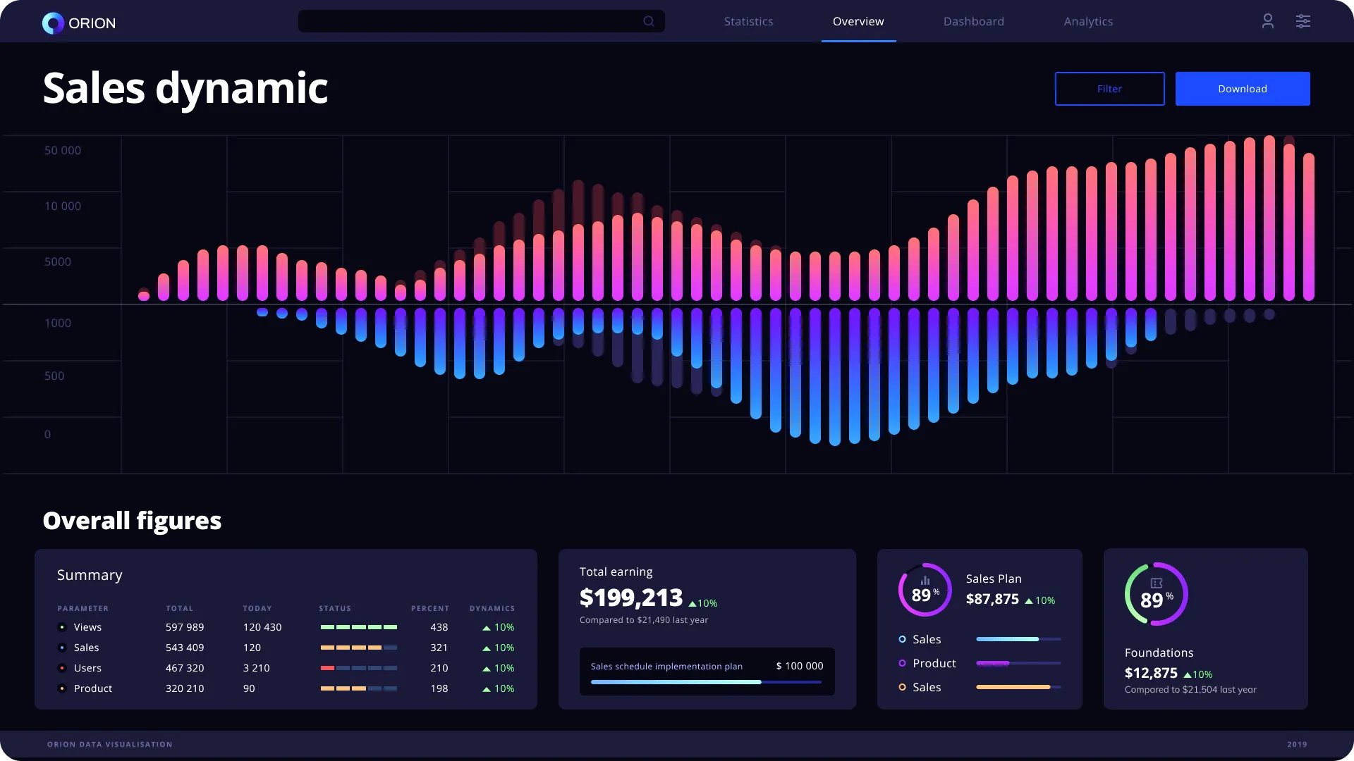Select the Users bullet in the Summary table

point(62,668)
